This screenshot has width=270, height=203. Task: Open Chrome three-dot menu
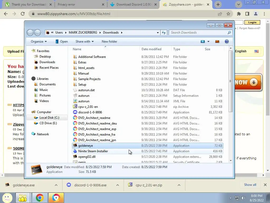point(264,14)
